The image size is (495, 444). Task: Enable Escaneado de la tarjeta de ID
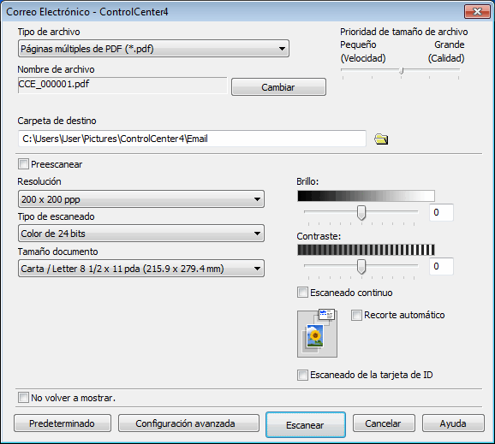tap(302, 375)
